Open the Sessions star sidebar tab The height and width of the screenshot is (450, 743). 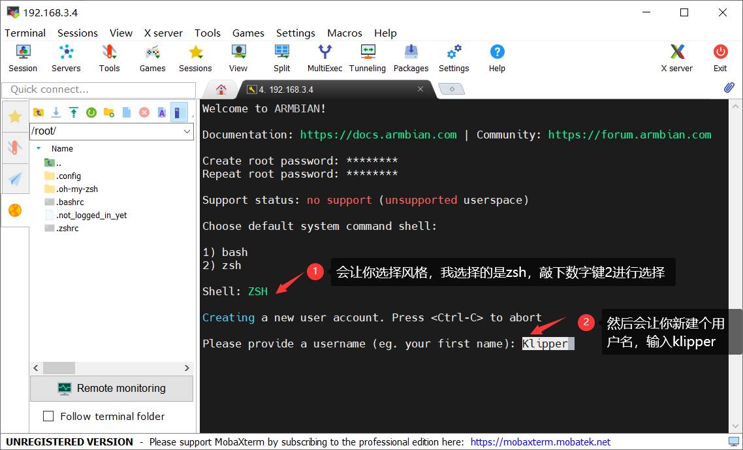click(15, 116)
